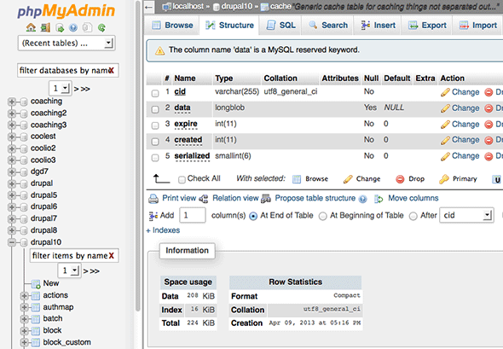Open the Insert tab
Screen dimensions: 503x349
coord(378,25)
